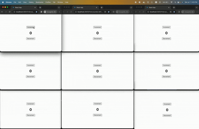The image size is (199, 129).
Task: Select the React App tab in the top-left window
Action: pyautogui.click(x=24, y=8)
